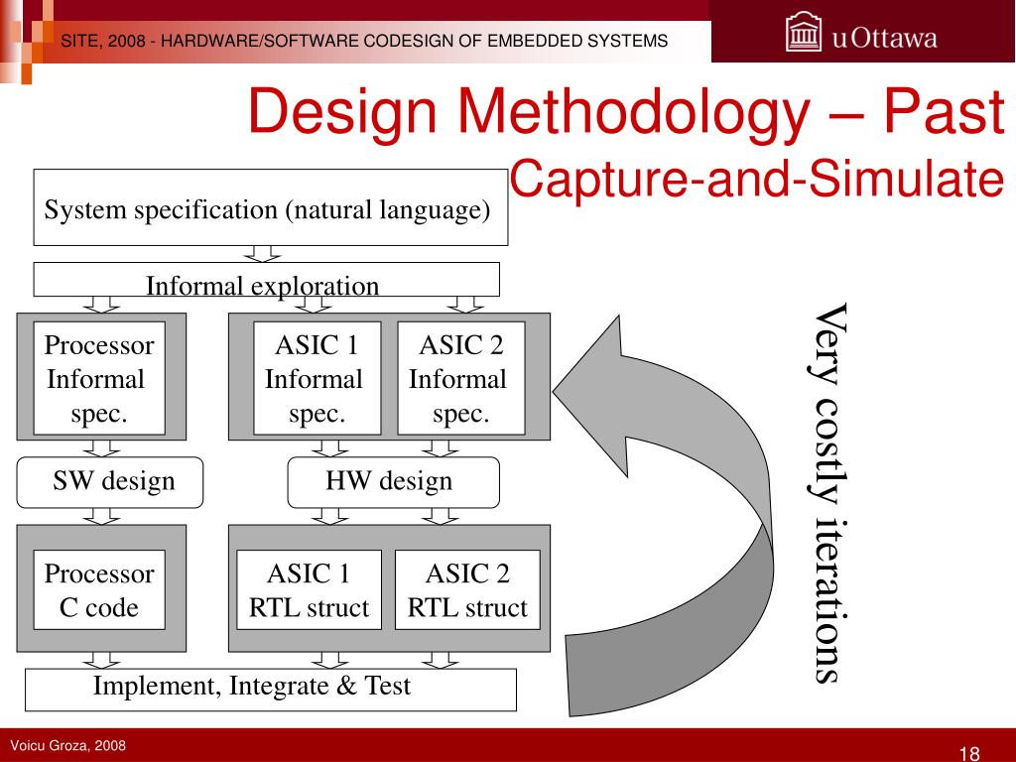Click the down arrow from Informal exploration to ASIC 1 spec

coord(314,305)
